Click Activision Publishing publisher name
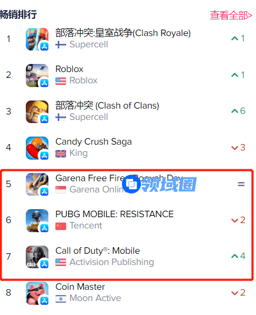This screenshot has width=256, height=315. [112, 262]
